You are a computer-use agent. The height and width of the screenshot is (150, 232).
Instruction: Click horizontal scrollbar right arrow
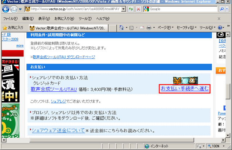(x=223, y=140)
